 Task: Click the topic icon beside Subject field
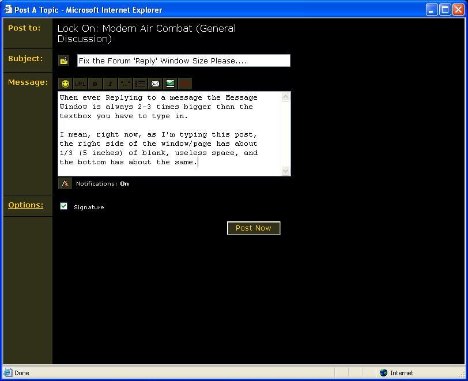pos(64,61)
